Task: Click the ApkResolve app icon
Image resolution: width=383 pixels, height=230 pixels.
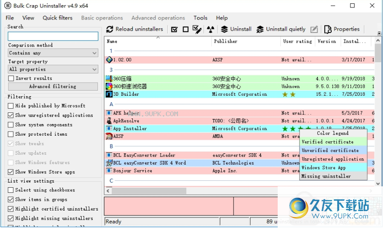Action: click(109, 121)
